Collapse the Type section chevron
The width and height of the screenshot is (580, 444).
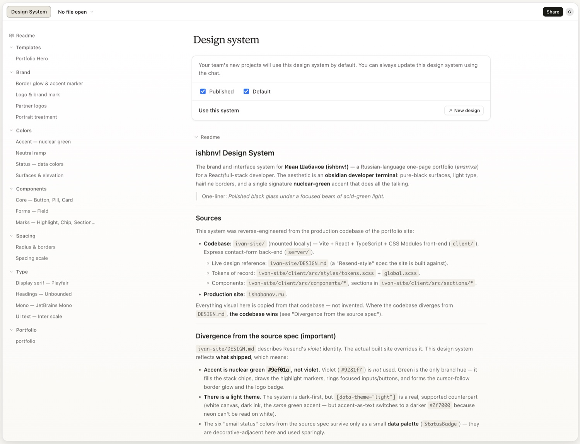pos(11,272)
